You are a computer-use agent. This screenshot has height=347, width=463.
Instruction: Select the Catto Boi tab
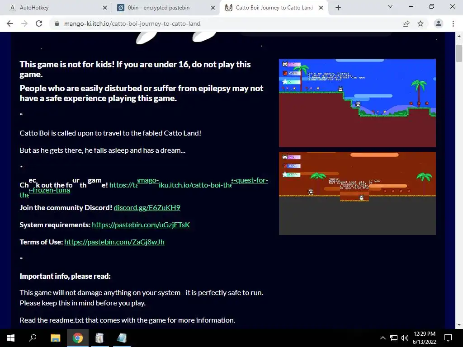coord(274,8)
